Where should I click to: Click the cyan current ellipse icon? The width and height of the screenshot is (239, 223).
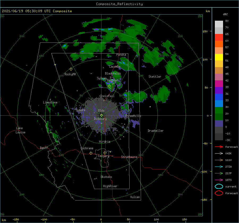click(219, 186)
